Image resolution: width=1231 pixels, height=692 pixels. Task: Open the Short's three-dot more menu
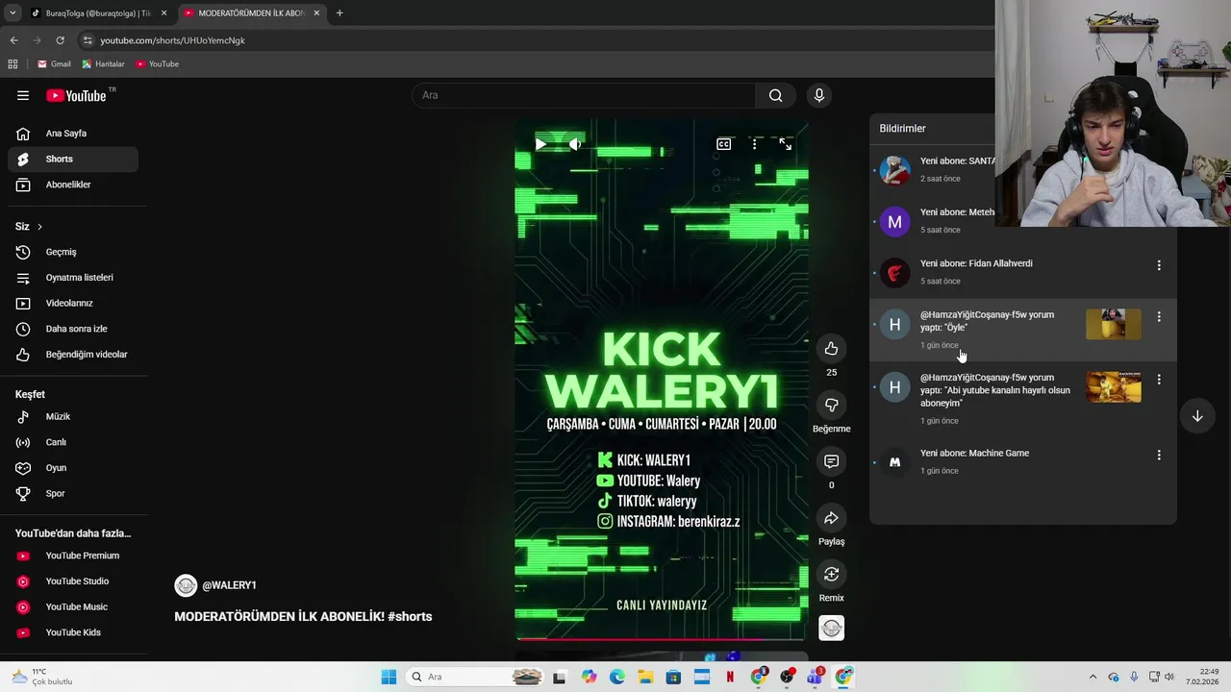[x=755, y=144]
